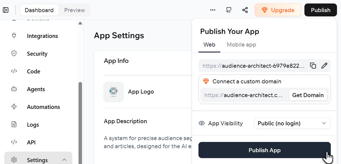Click the Publish App button
This screenshot has width=341, height=164.
(264, 150)
